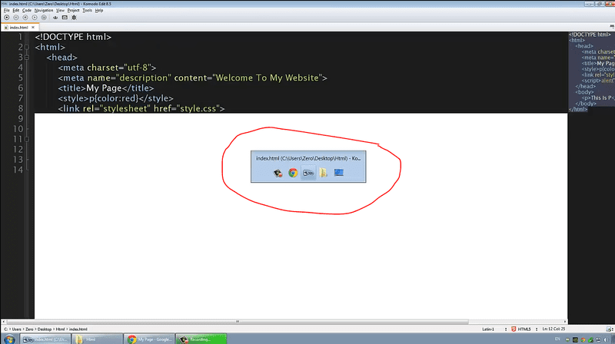Click the Windows Start button
Screen dimensions: 615x344
point(9,339)
